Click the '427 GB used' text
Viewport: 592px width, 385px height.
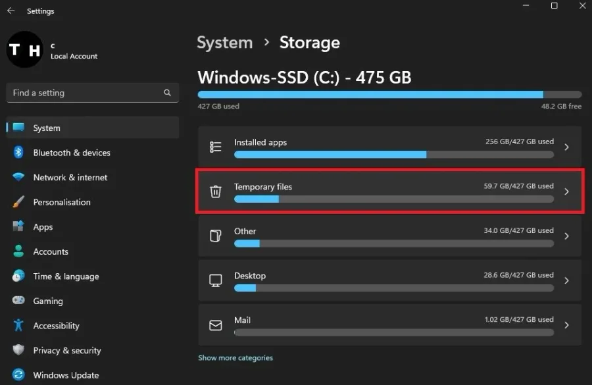[218, 106]
